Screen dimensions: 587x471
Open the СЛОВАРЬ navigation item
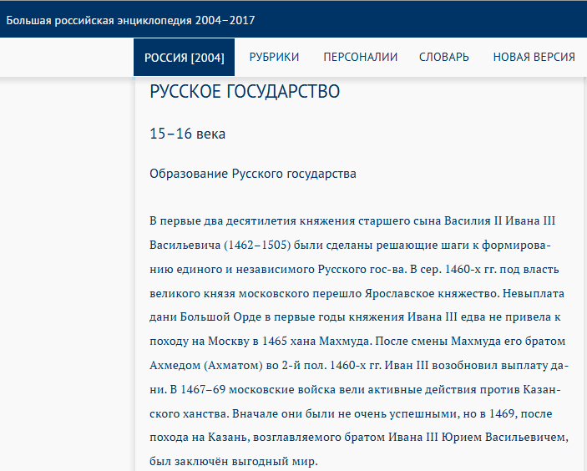tap(443, 57)
